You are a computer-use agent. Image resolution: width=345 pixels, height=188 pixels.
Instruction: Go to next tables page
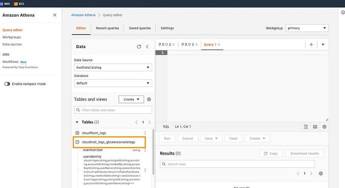coord(150,122)
